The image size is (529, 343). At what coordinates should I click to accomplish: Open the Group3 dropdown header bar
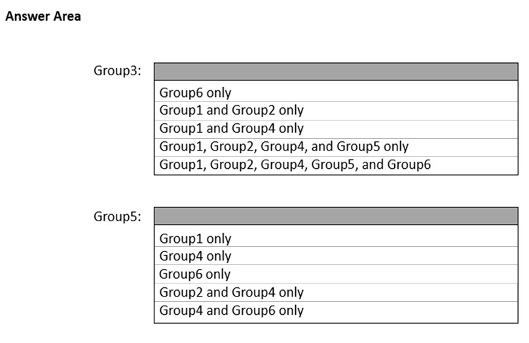pyautogui.click(x=336, y=71)
